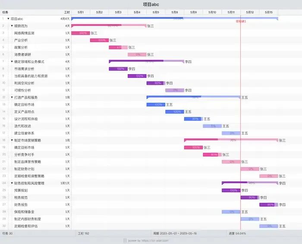Click the 进度 54.04% status entry
Screen dimensions: 302x244
pyautogui.click(x=237, y=233)
